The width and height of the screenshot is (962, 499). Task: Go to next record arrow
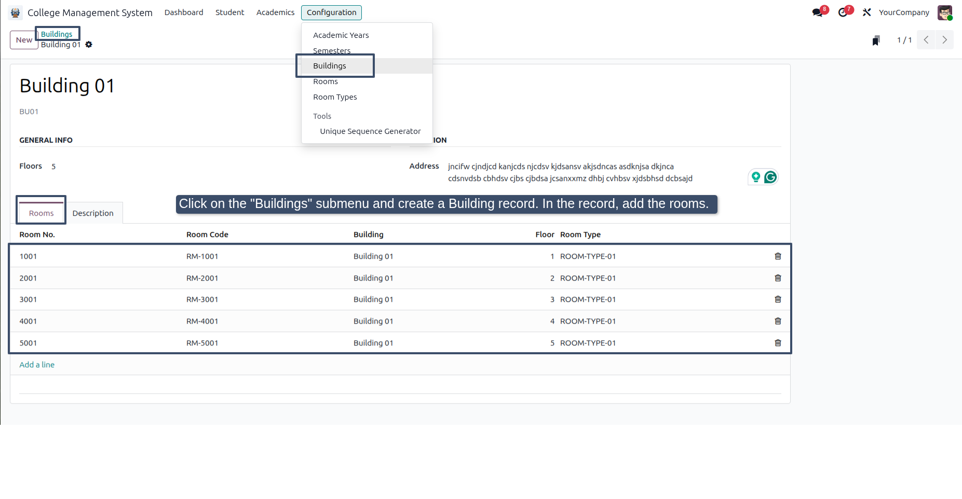pos(944,40)
